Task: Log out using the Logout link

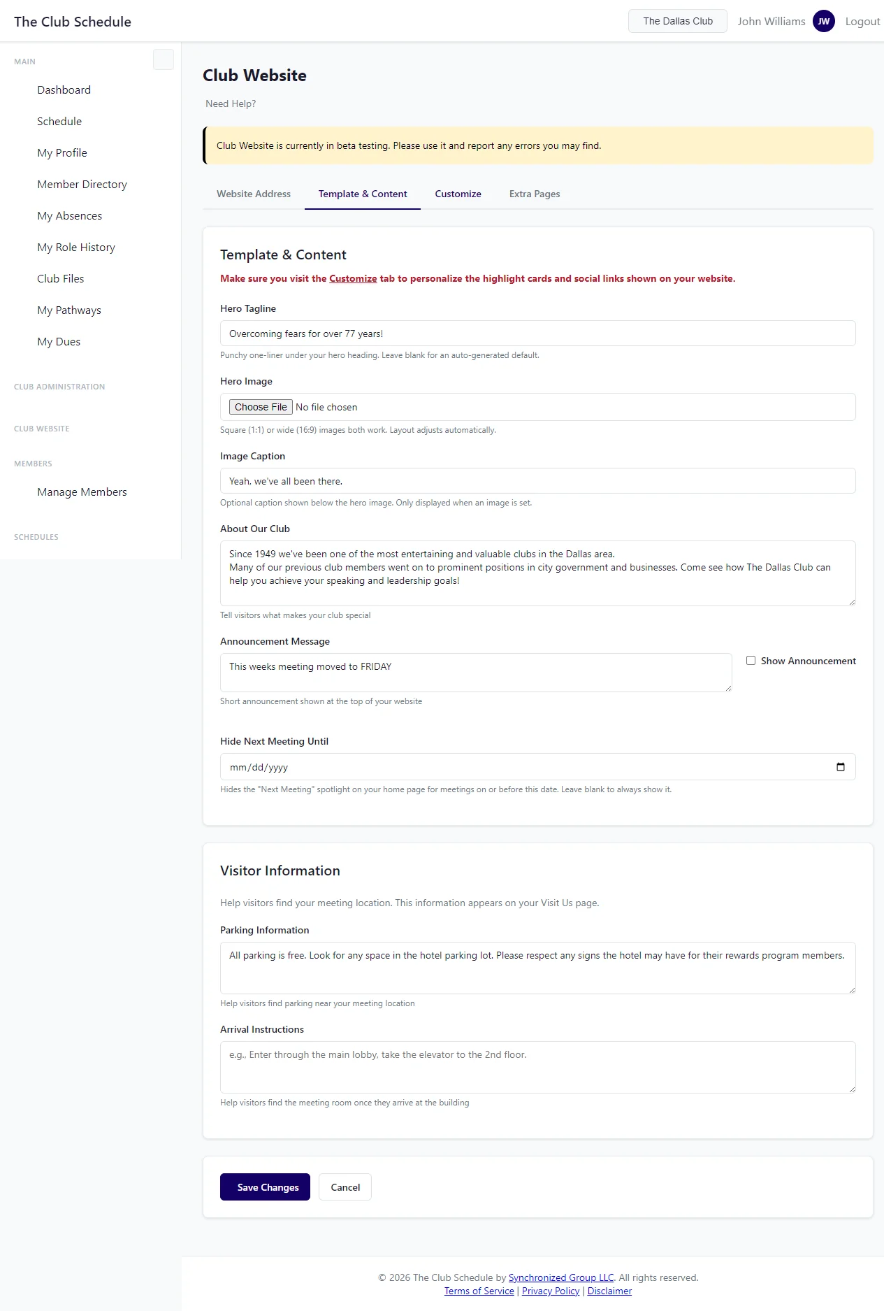Action: pos(862,21)
